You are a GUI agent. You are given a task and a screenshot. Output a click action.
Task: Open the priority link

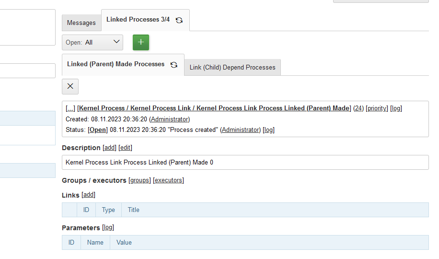[x=377, y=108]
